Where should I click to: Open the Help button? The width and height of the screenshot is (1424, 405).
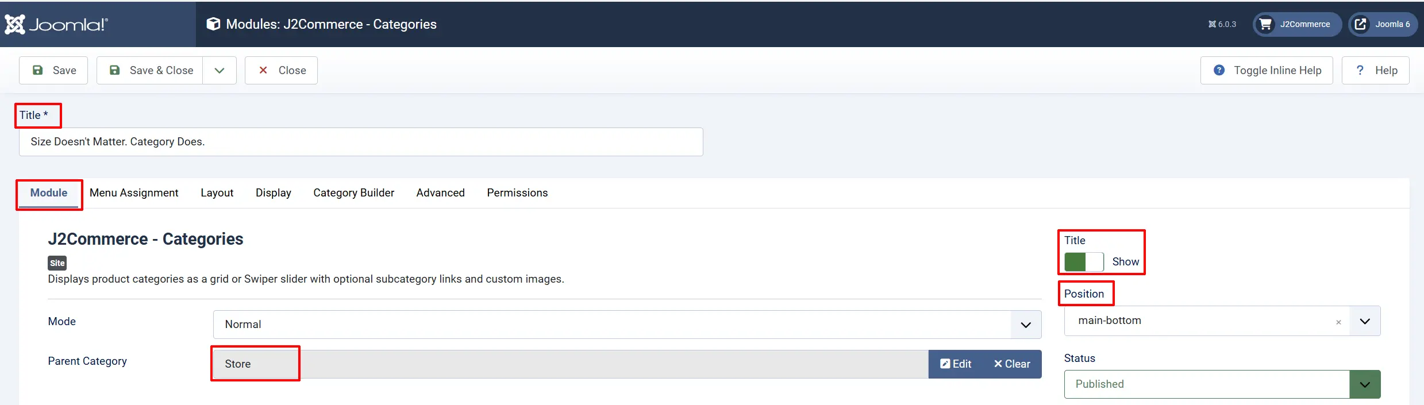pos(1376,70)
